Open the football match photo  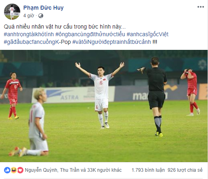[x=104, y=106]
